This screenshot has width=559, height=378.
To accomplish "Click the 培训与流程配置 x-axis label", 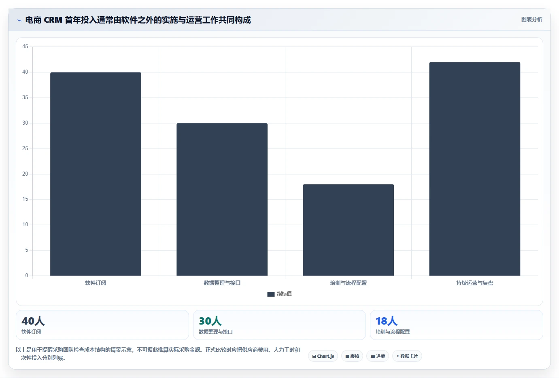I will (348, 283).
